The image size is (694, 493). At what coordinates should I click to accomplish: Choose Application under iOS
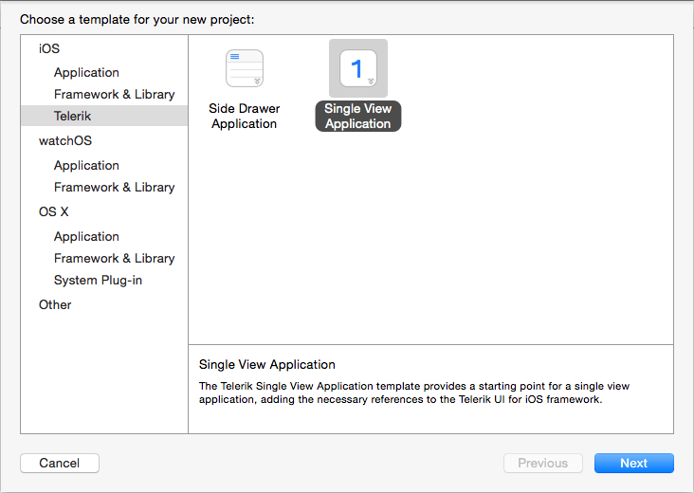pyautogui.click(x=86, y=72)
